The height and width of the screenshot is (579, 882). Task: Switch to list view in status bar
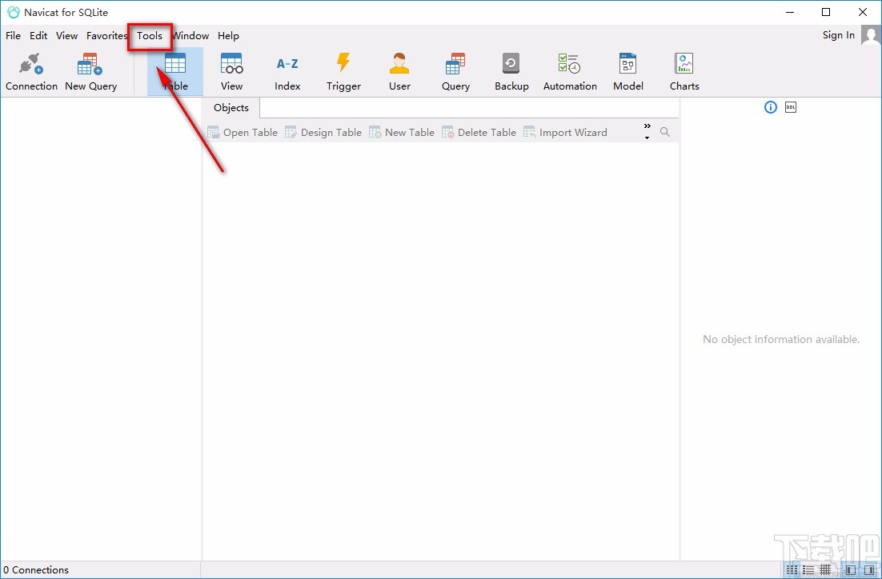pyautogui.click(x=808, y=569)
